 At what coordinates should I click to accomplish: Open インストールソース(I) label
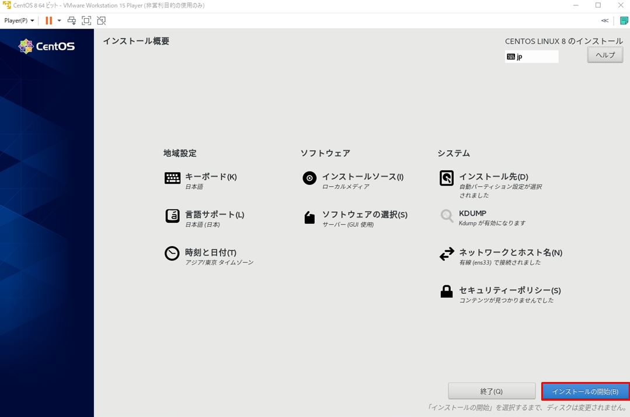pos(363,177)
